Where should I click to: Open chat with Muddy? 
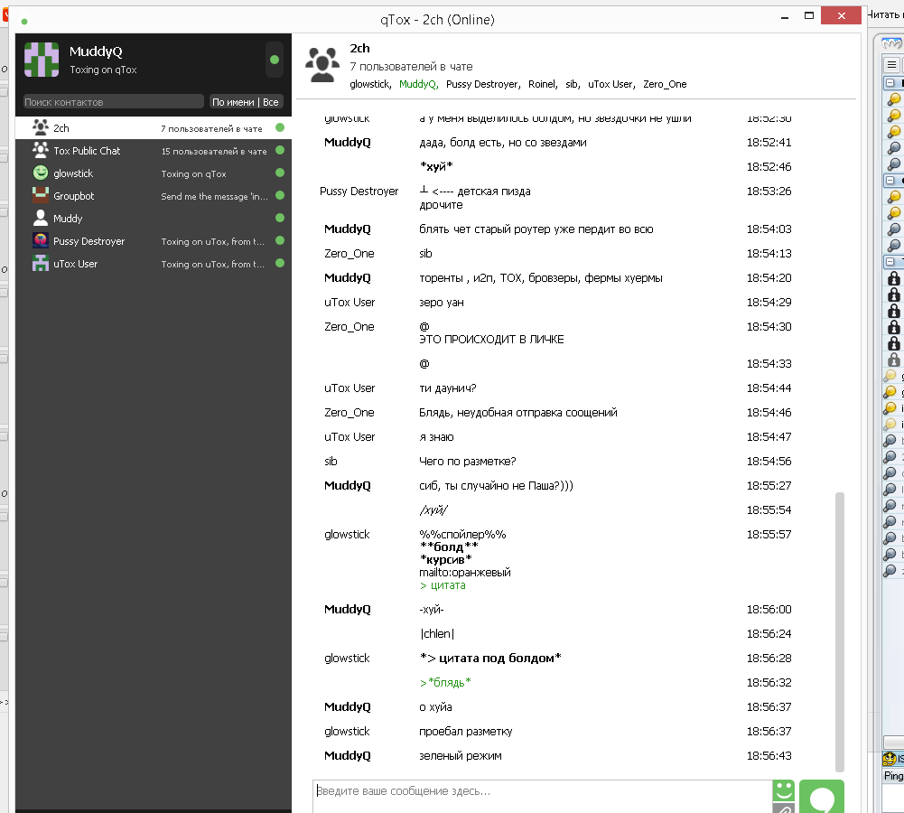(154, 218)
